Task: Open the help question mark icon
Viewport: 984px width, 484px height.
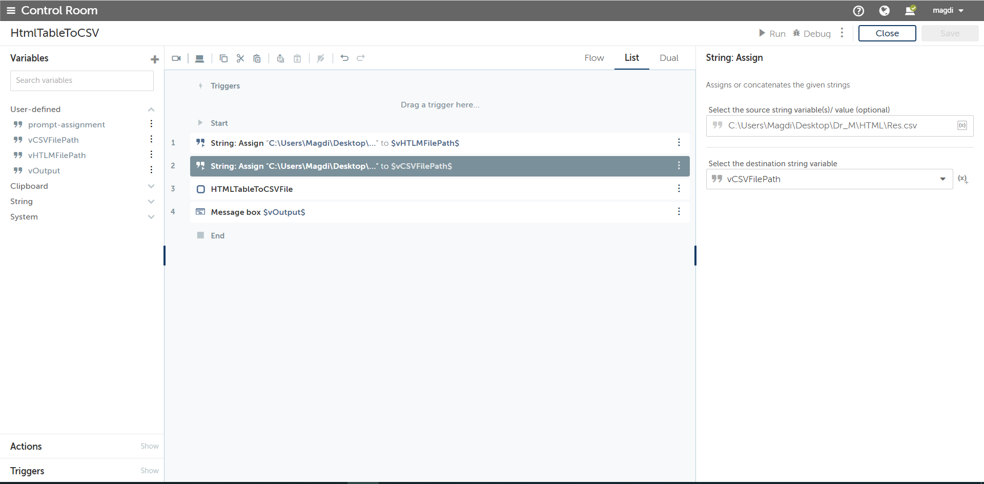Action: point(858,11)
